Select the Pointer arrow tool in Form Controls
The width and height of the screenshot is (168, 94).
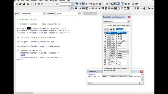tap(72, 8)
